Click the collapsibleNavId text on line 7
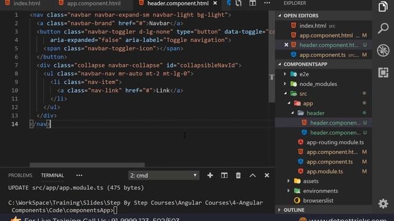The height and width of the screenshot is (221, 394). 208,65
